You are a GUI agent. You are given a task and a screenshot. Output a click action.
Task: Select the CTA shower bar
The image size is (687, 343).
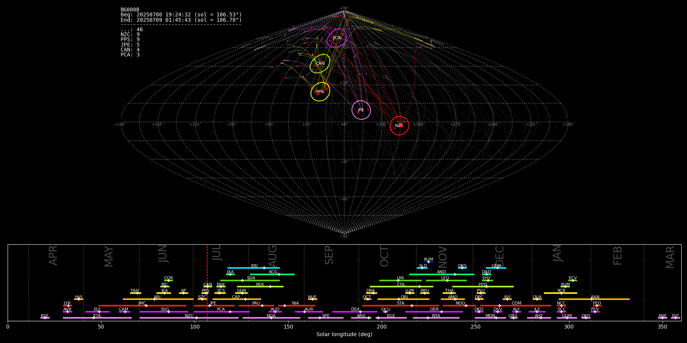(402, 287)
